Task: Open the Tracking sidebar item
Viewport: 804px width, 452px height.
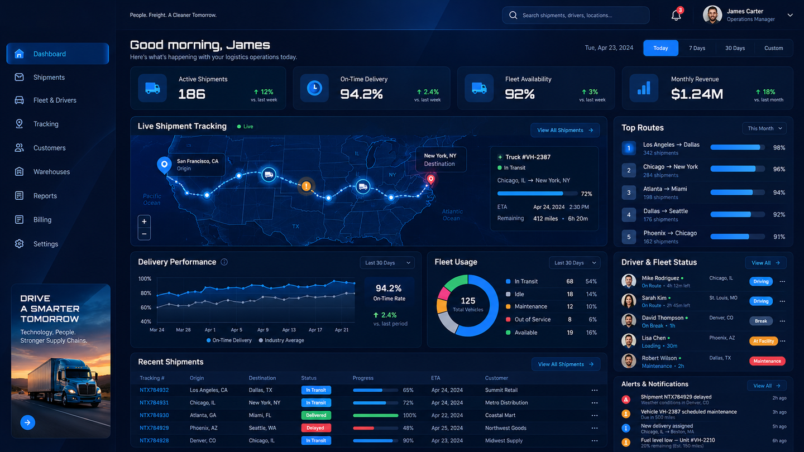Action: tap(58, 124)
